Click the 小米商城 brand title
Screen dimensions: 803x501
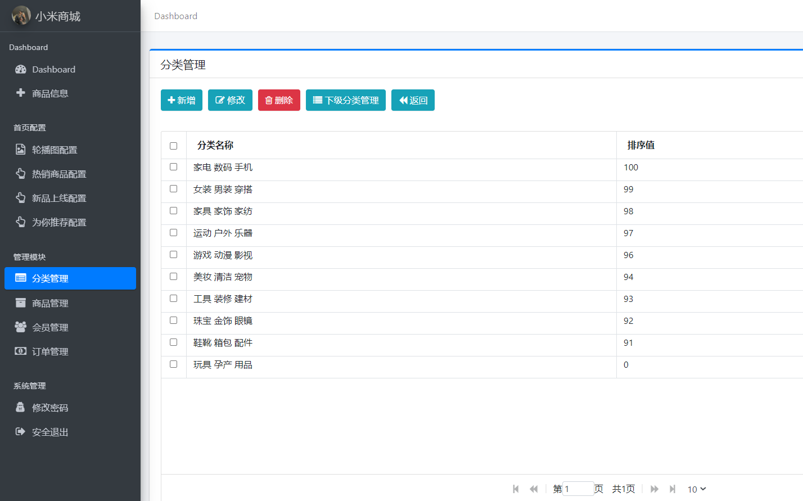click(58, 16)
